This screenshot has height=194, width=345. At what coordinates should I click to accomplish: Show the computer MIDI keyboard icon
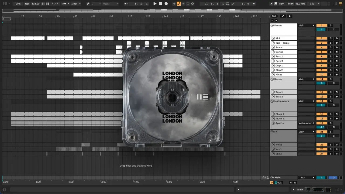point(276,4)
